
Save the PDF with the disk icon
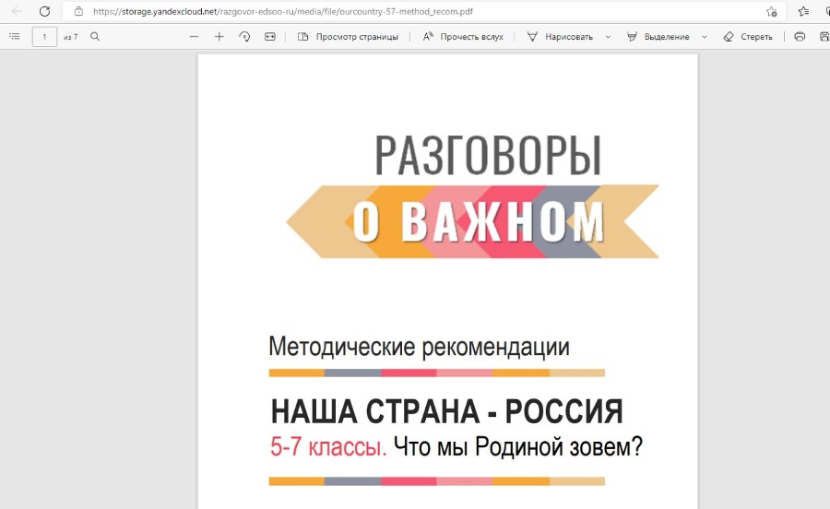click(823, 37)
